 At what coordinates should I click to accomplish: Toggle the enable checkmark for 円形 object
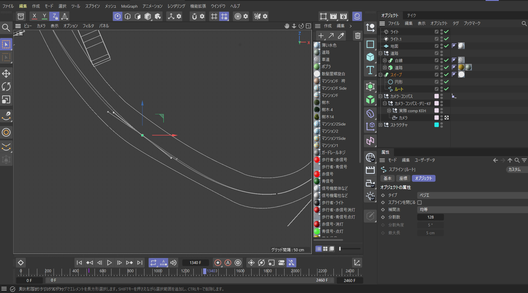[x=446, y=82]
